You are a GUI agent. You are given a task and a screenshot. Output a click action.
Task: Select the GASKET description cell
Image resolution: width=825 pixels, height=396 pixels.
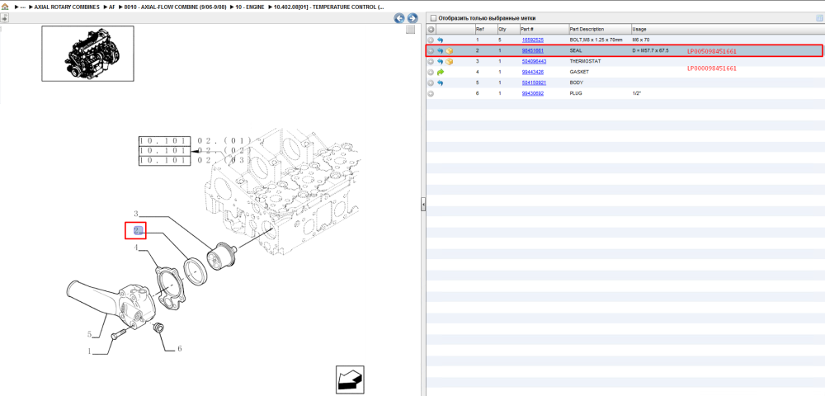[579, 72]
